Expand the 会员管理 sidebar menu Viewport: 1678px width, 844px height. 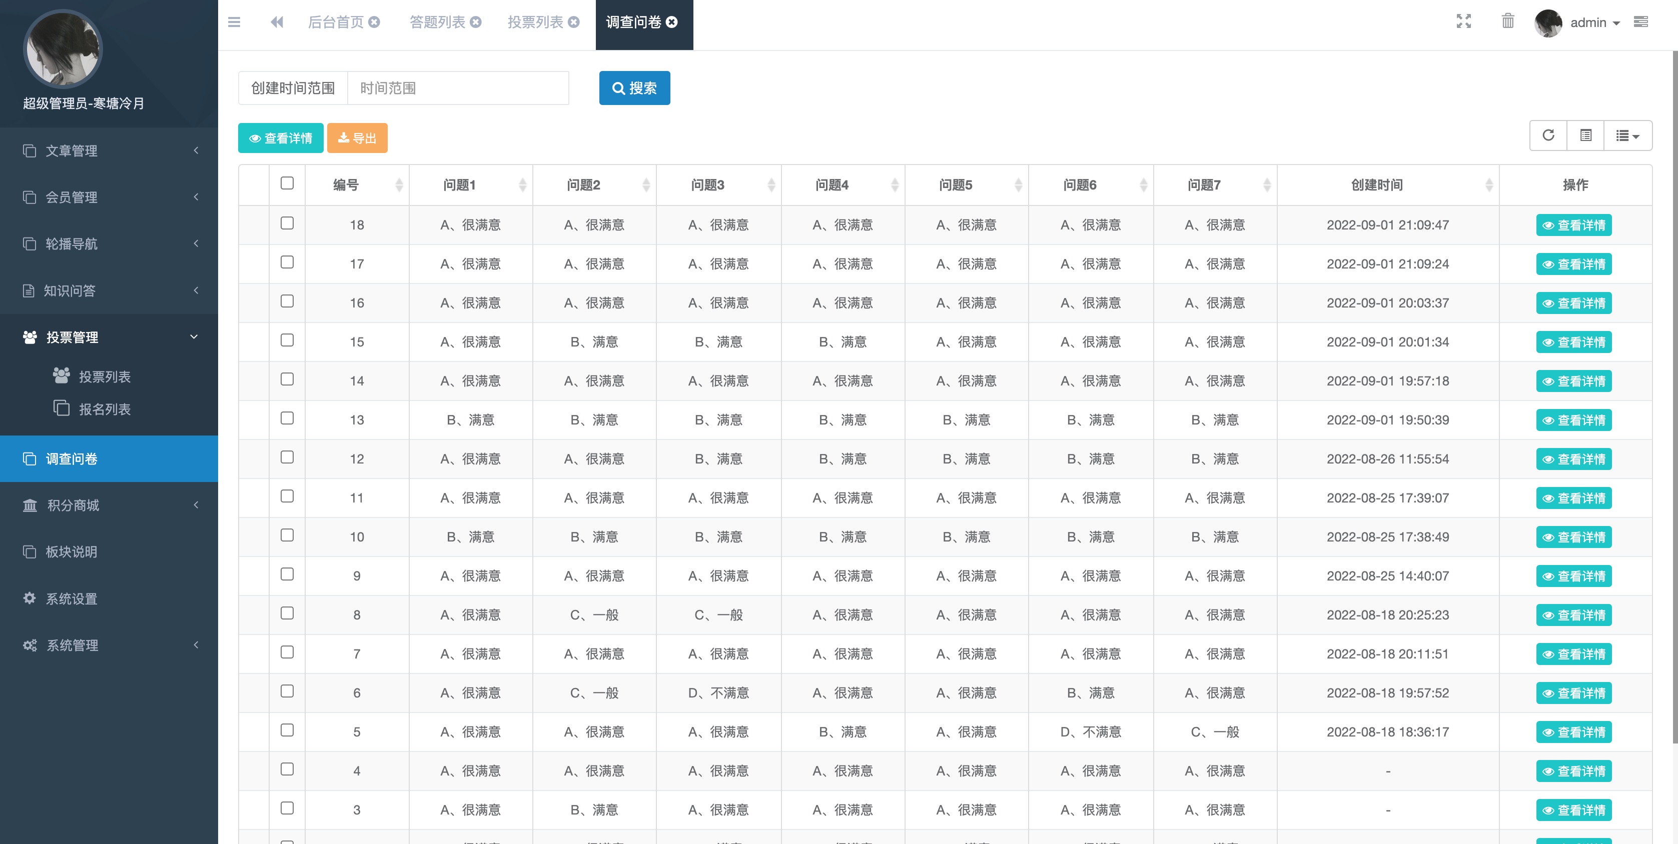pyautogui.click(x=109, y=197)
